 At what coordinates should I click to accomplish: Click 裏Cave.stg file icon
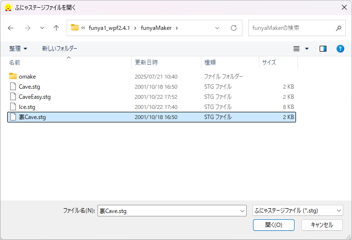pos(13,117)
